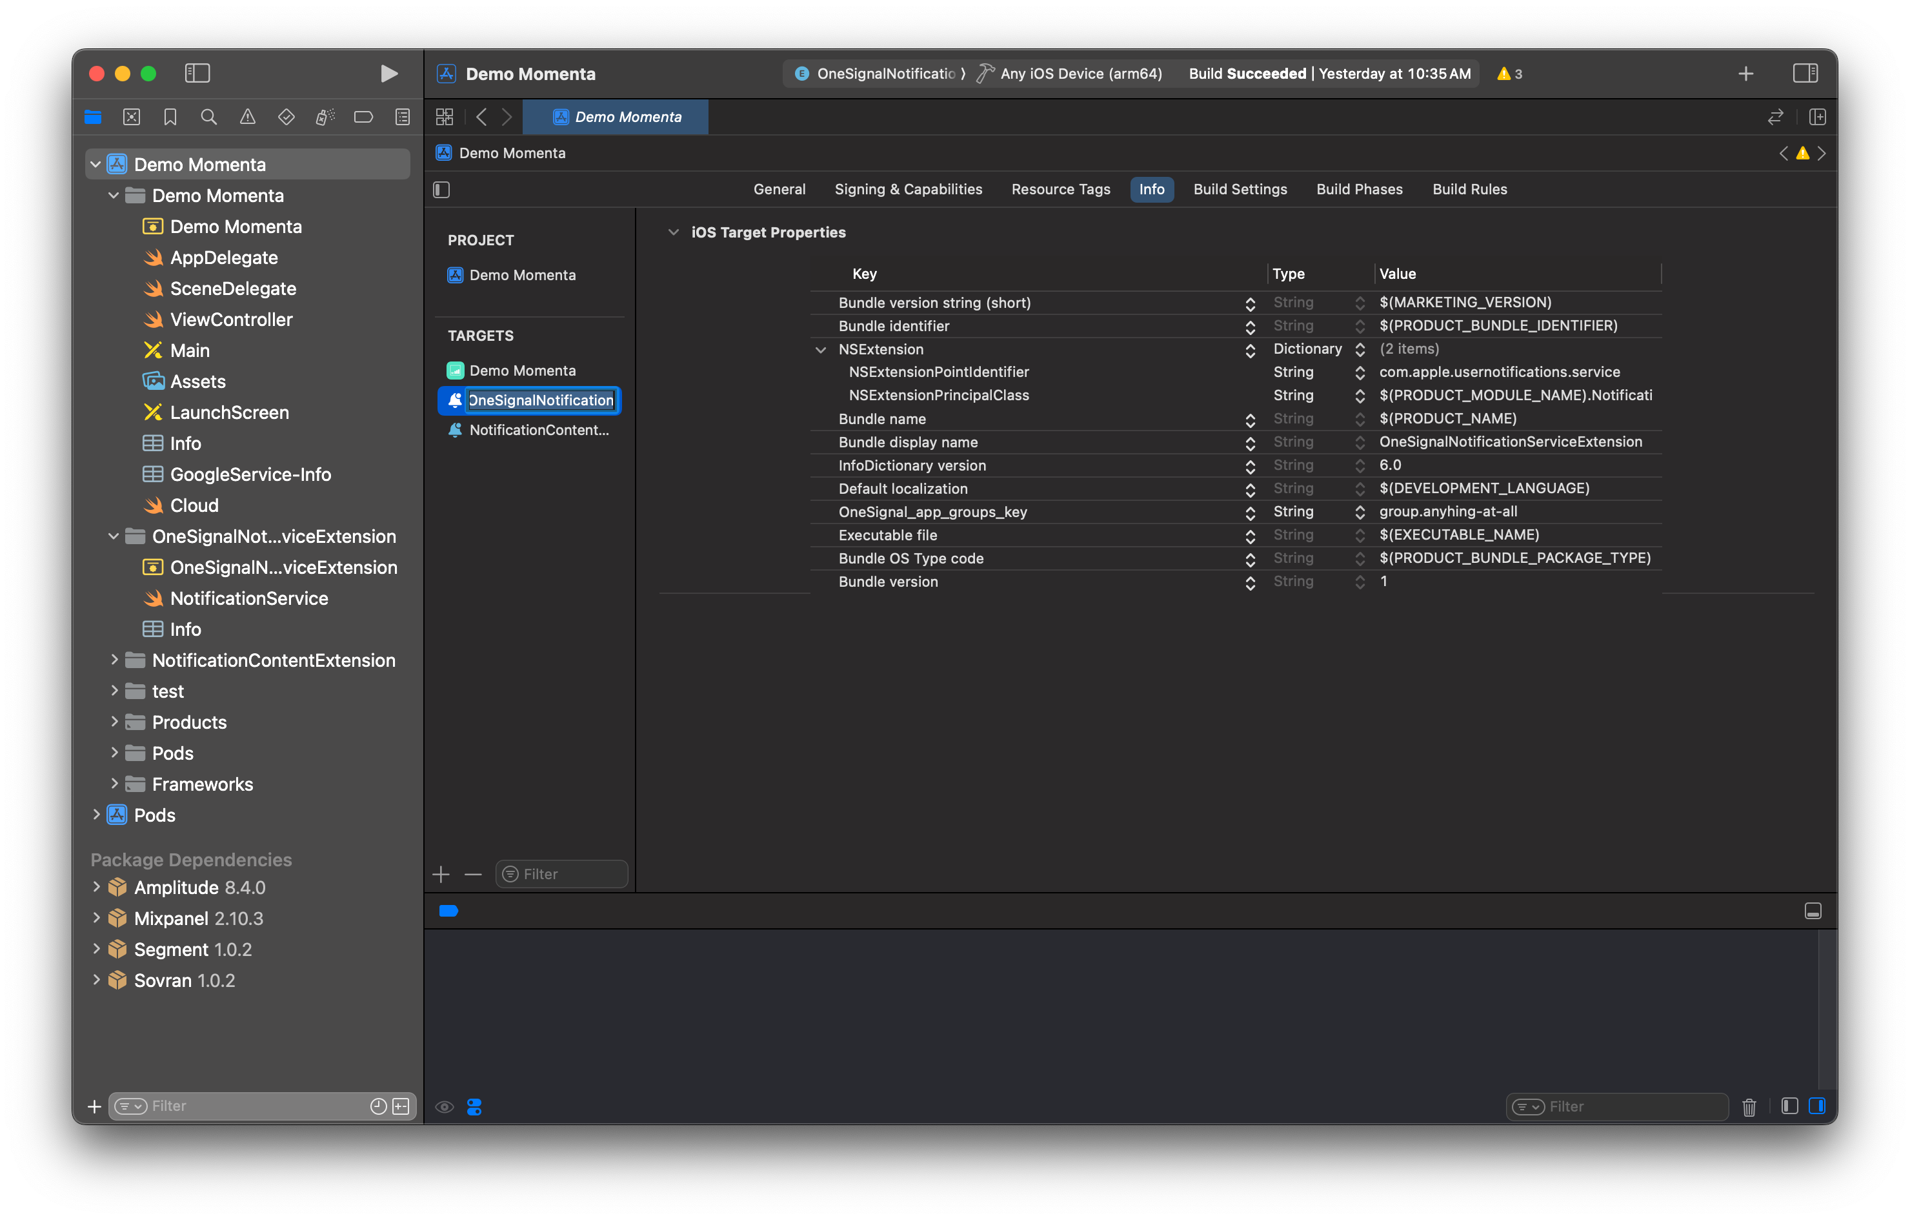
Task: Click the console Filter field
Action: [x=1616, y=1106]
